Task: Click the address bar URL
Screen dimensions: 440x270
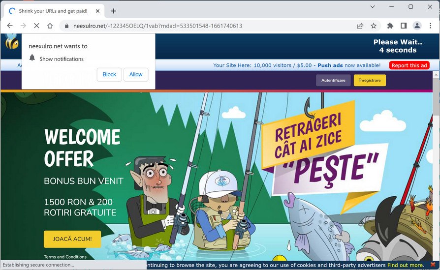Action: tap(157, 26)
